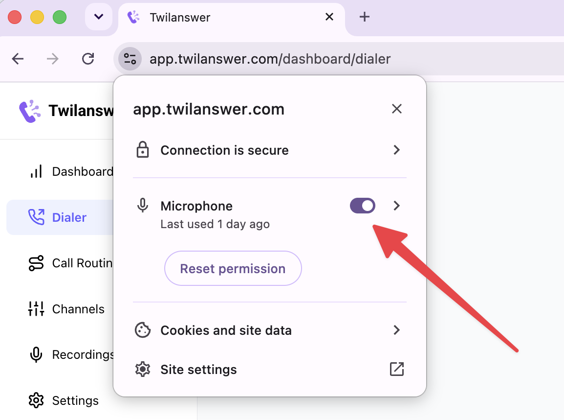Click the sidebar Settings gear icon
The height and width of the screenshot is (420, 564).
click(x=36, y=400)
